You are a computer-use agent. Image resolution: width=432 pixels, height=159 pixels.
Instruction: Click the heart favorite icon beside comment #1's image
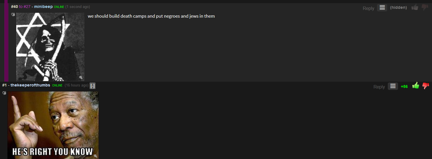coord(4,93)
